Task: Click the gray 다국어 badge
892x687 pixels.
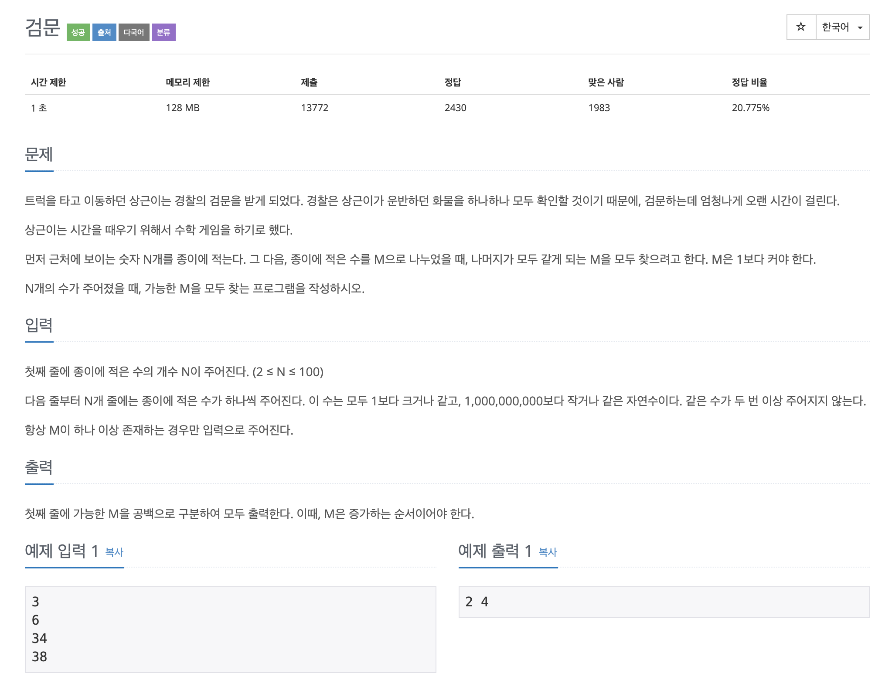Action: click(x=134, y=32)
